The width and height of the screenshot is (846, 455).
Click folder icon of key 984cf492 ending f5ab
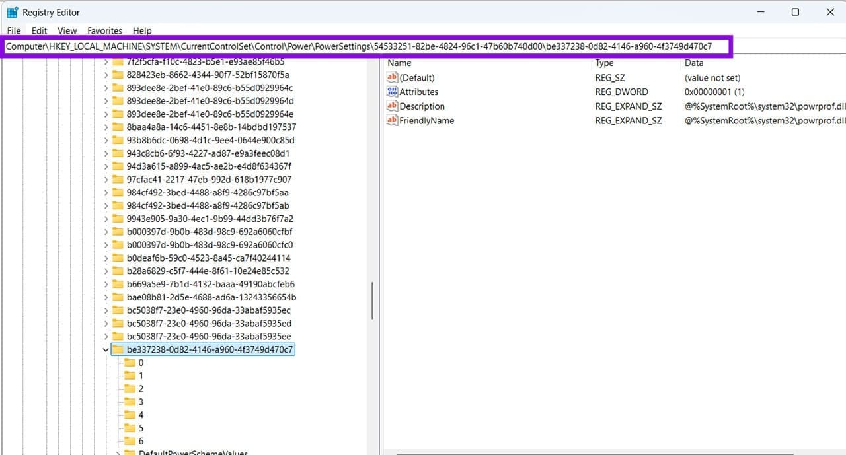(x=118, y=205)
